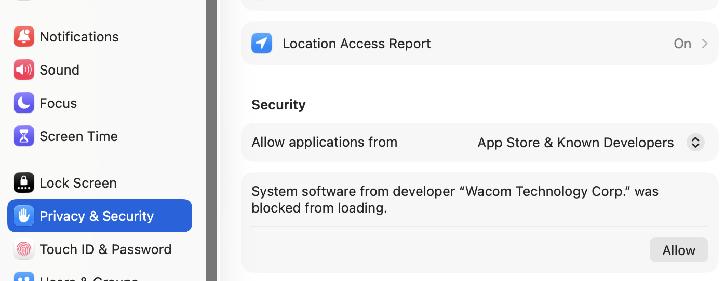Select App Store & Known Developers popup value
This screenshot has height=281, width=725.
tap(575, 143)
